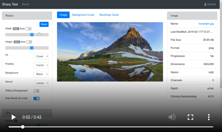Click the Last Modified date text
The width and height of the screenshot is (222, 132).
click(x=192, y=32)
